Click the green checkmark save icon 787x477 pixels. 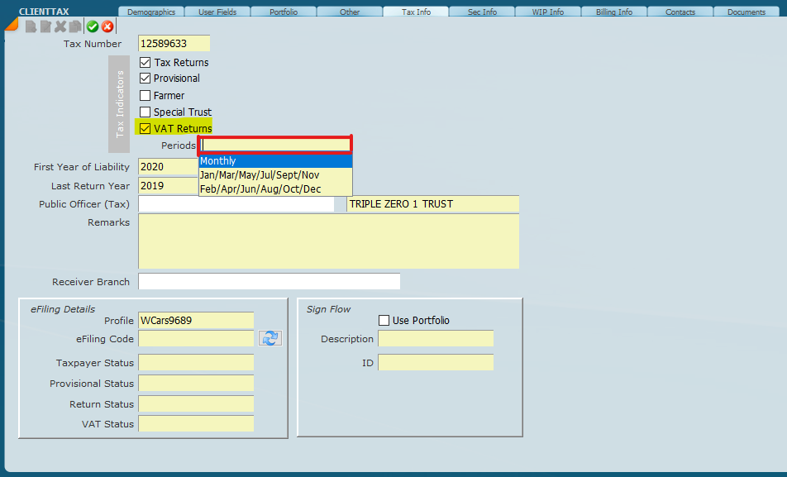pos(93,26)
